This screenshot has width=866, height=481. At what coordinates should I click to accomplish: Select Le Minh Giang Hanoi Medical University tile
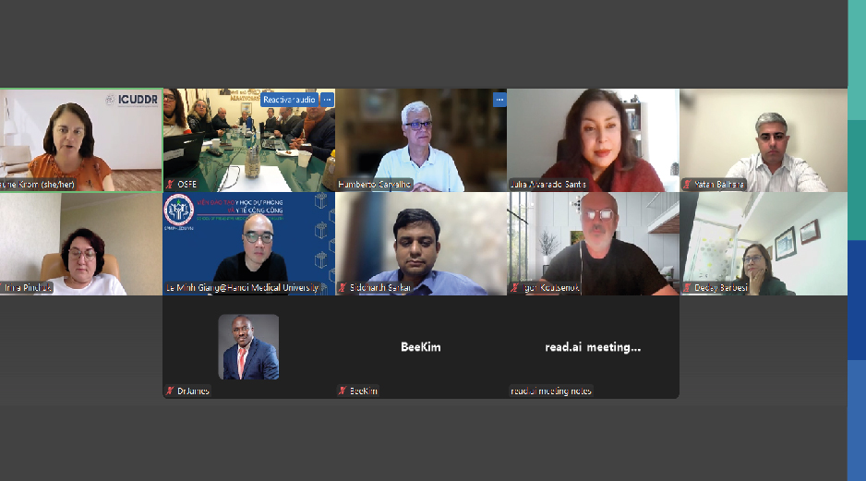point(248,244)
